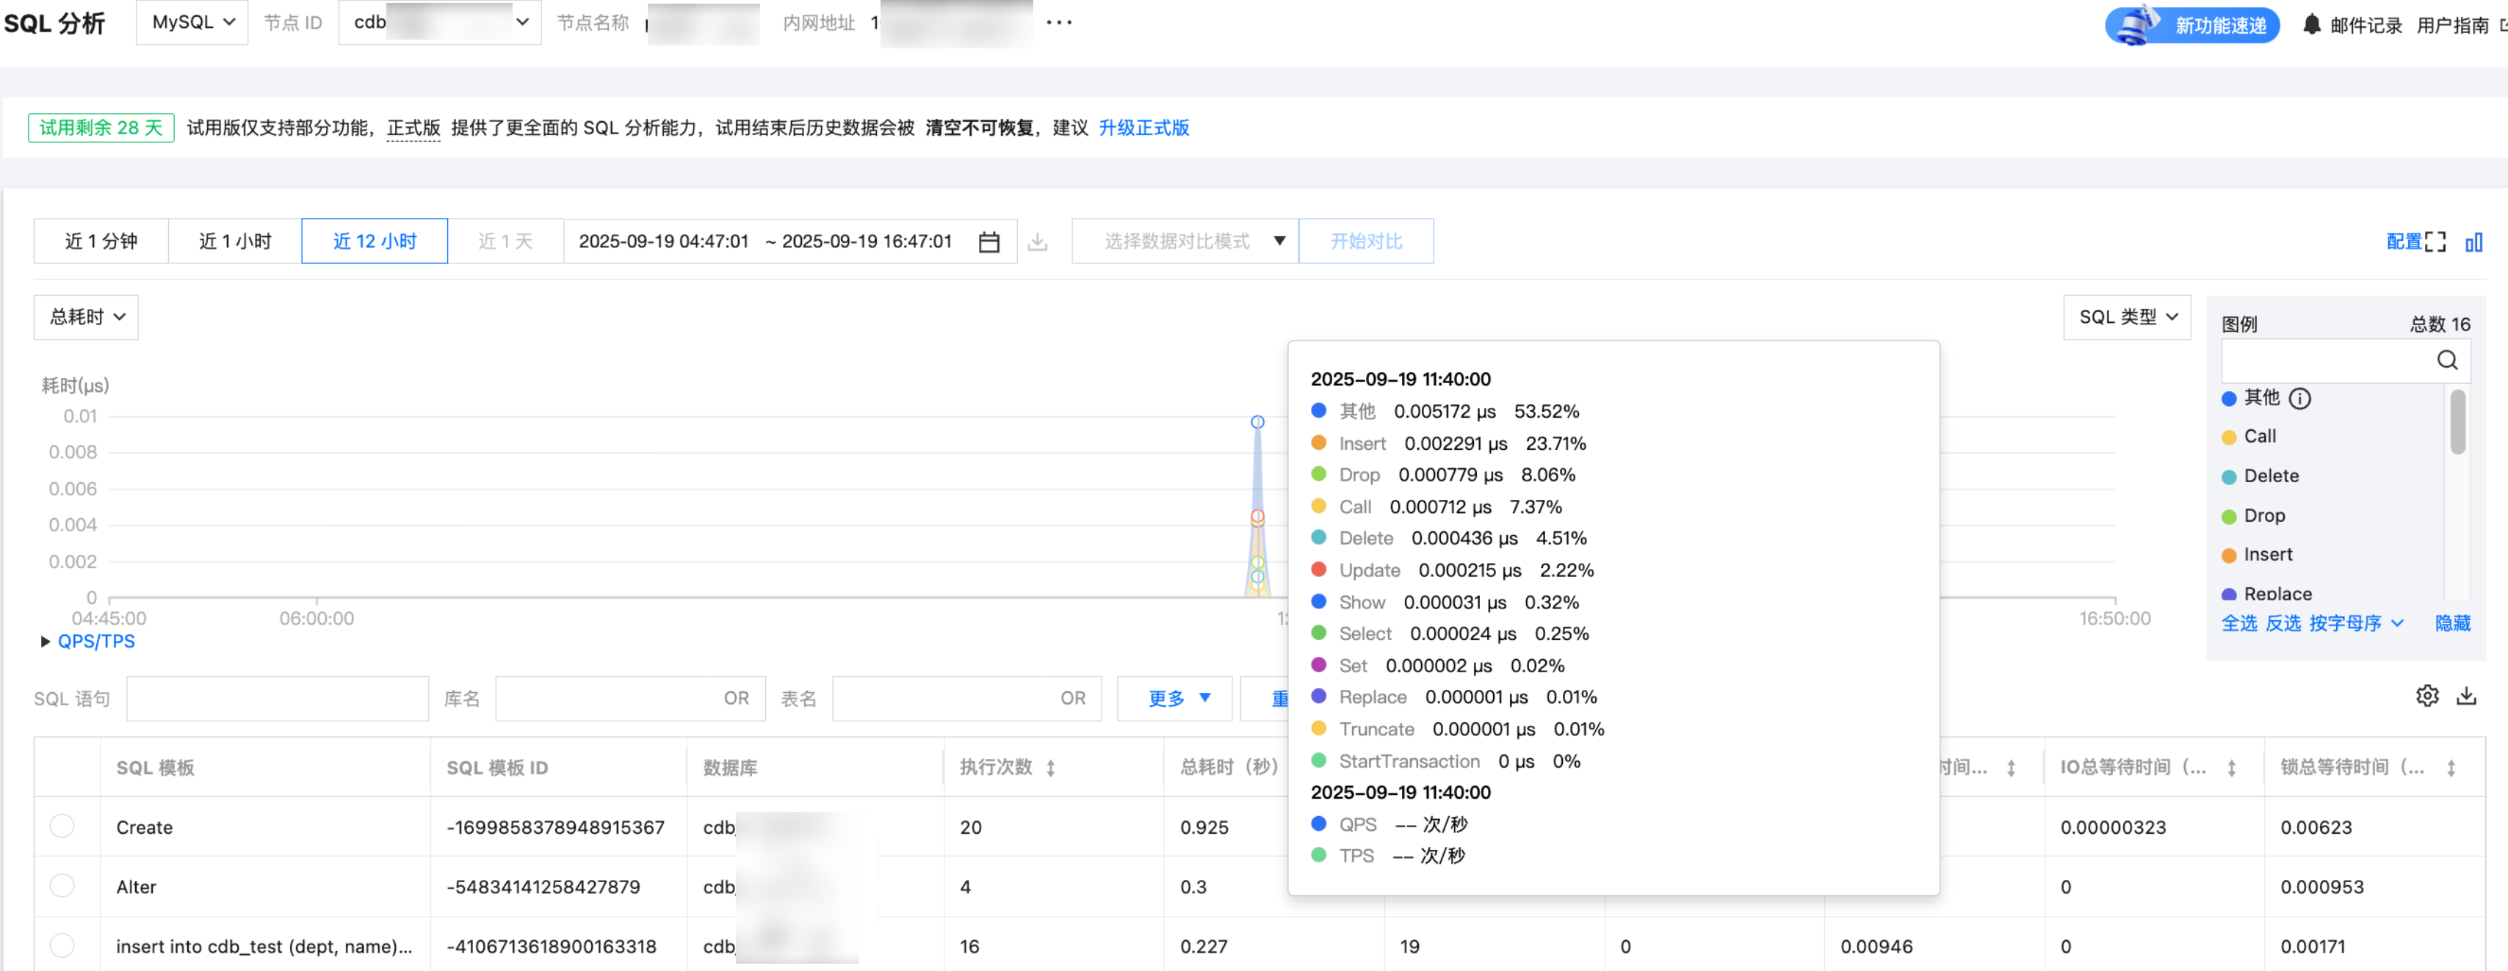Open the MySQL database type dropdown
The height and width of the screenshot is (971, 2508).
(x=192, y=22)
